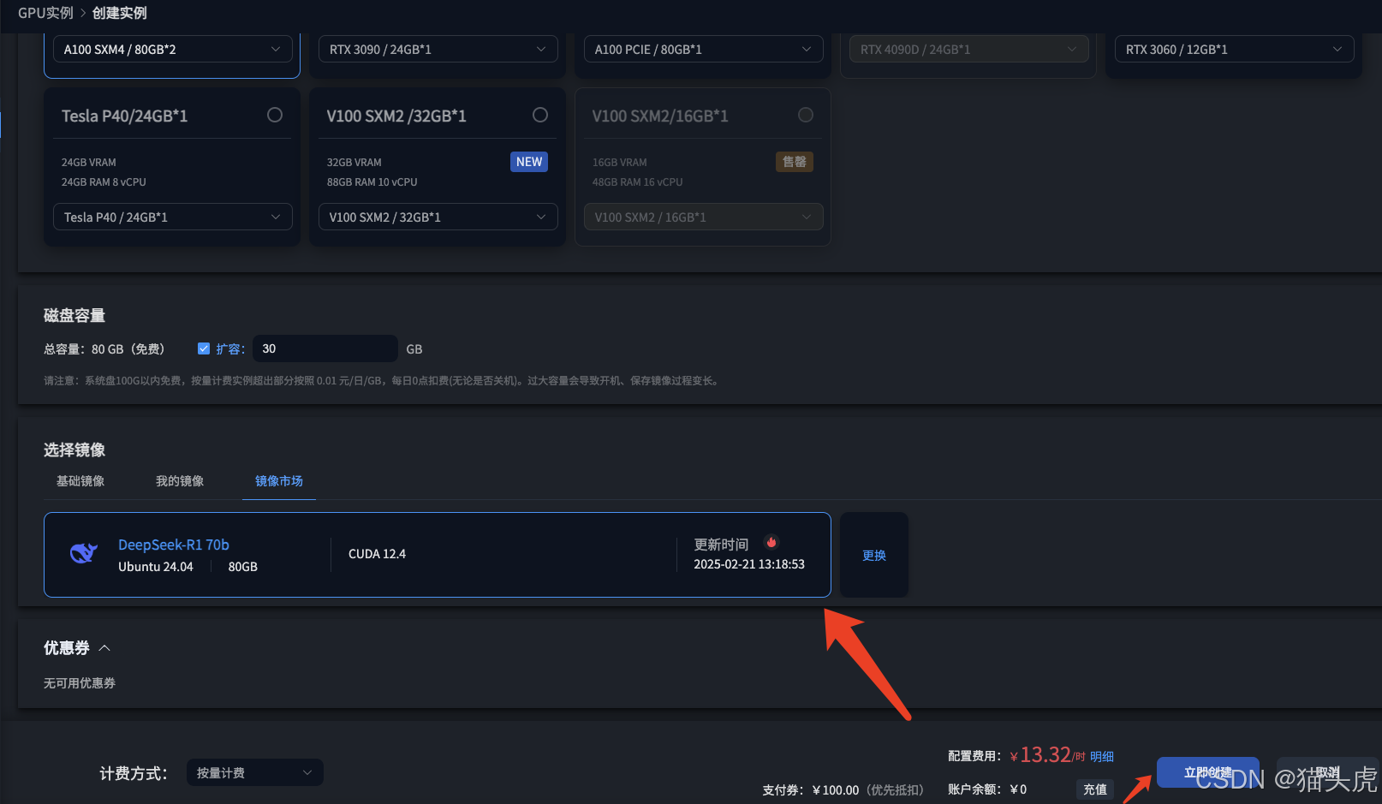Switch to the 镜像市场 tab

pyautogui.click(x=279, y=481)
